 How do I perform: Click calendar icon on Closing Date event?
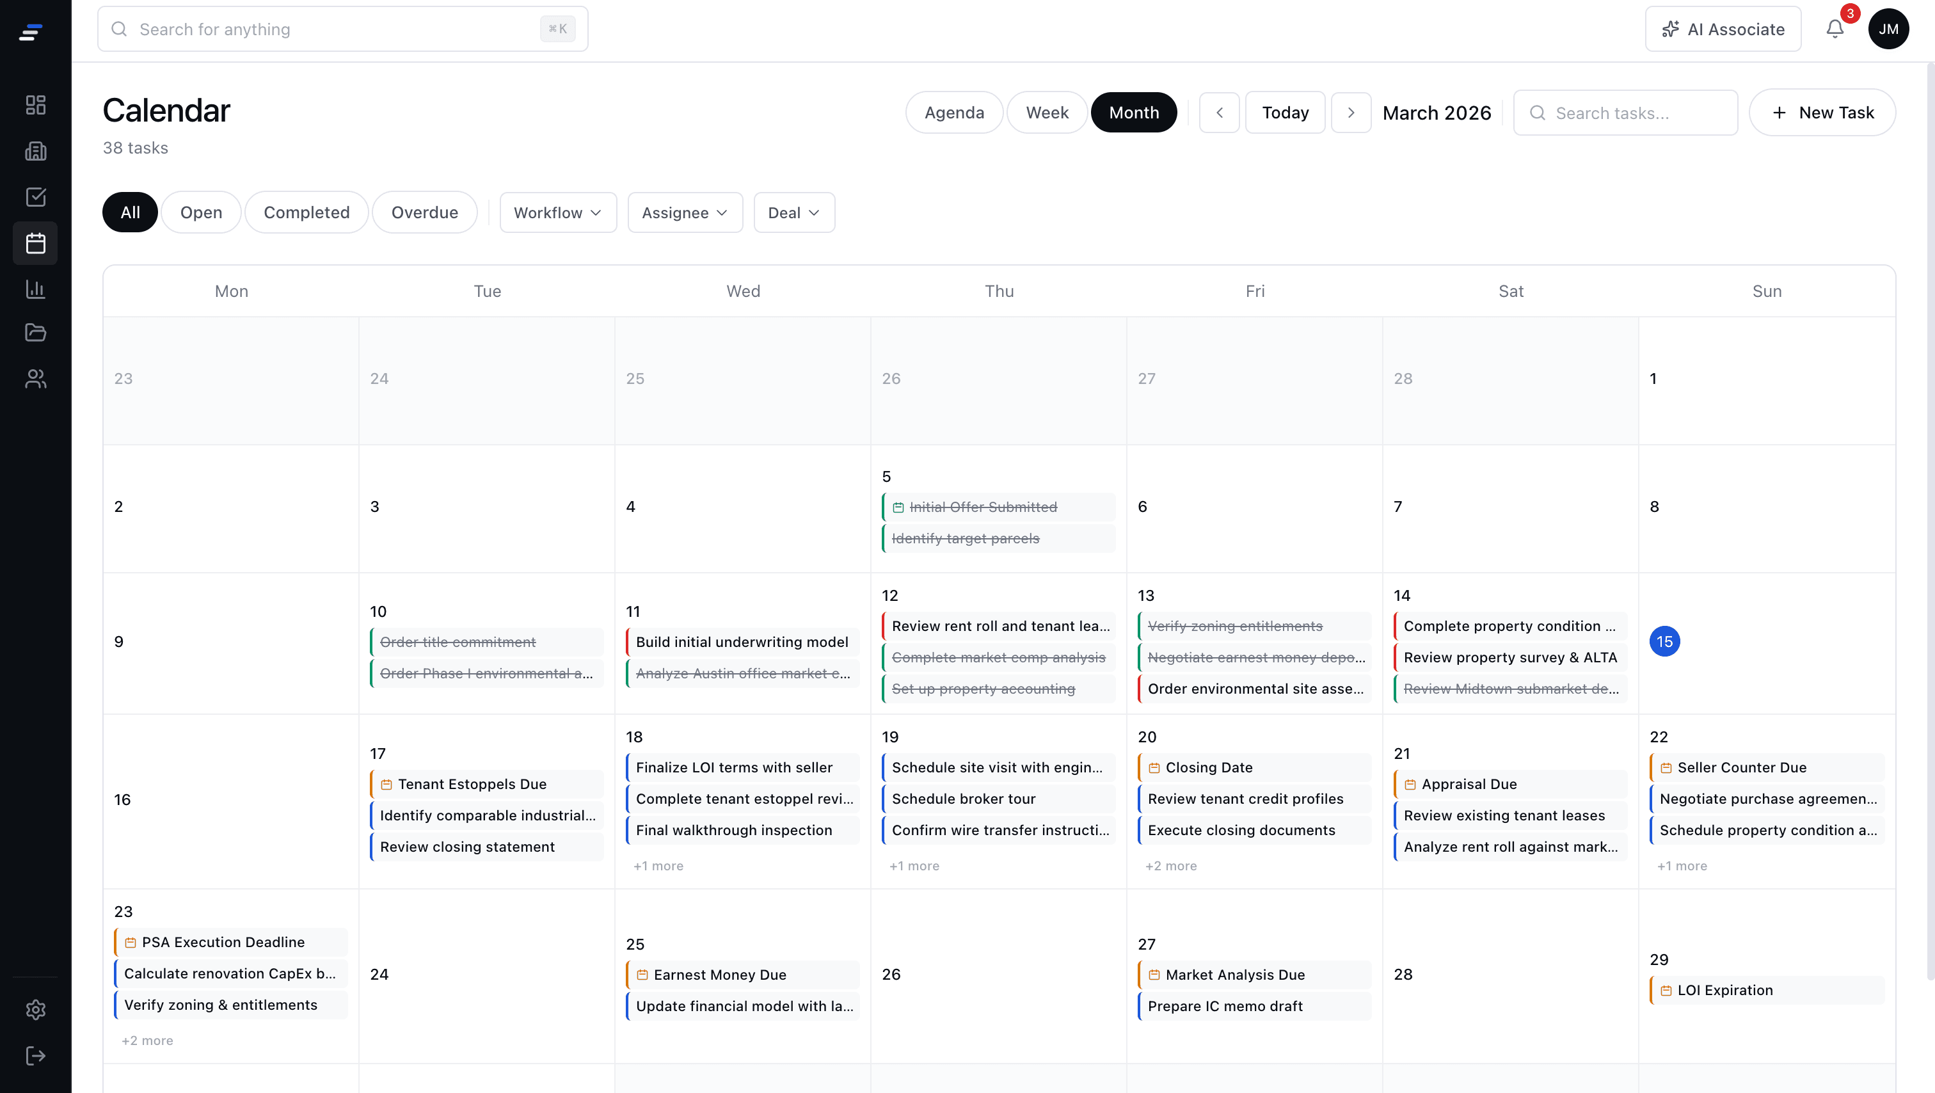point(1154,768)
